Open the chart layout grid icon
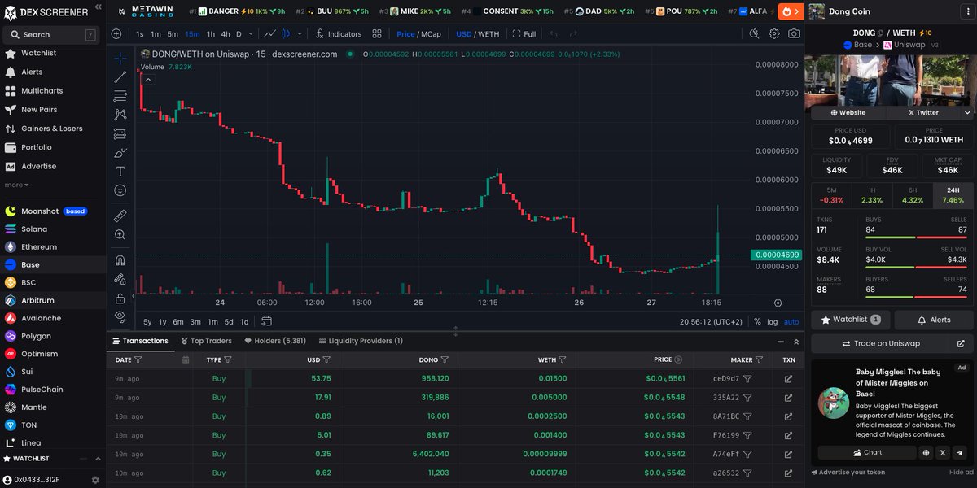This screenshot has width=977, height=488. tap(377, 34)
